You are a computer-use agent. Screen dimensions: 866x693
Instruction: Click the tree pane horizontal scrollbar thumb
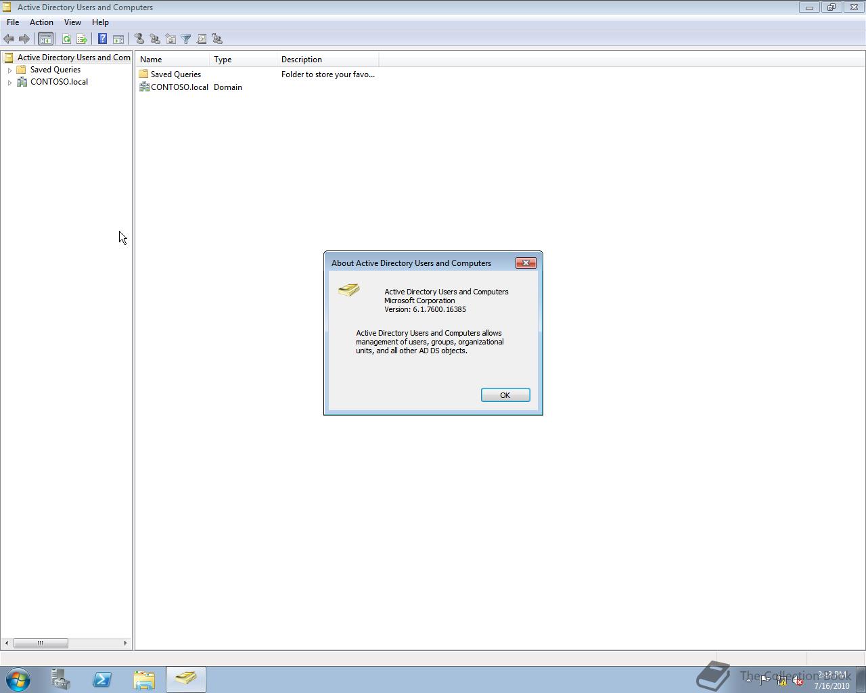41,643
